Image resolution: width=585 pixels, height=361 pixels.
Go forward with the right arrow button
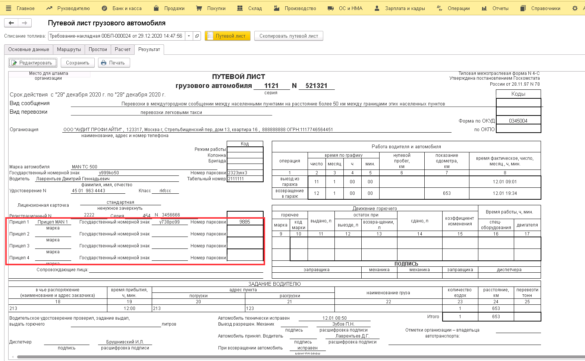25,23
